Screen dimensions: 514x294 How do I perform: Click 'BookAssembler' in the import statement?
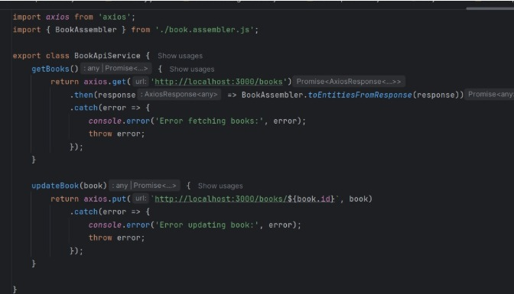point(86,30)
